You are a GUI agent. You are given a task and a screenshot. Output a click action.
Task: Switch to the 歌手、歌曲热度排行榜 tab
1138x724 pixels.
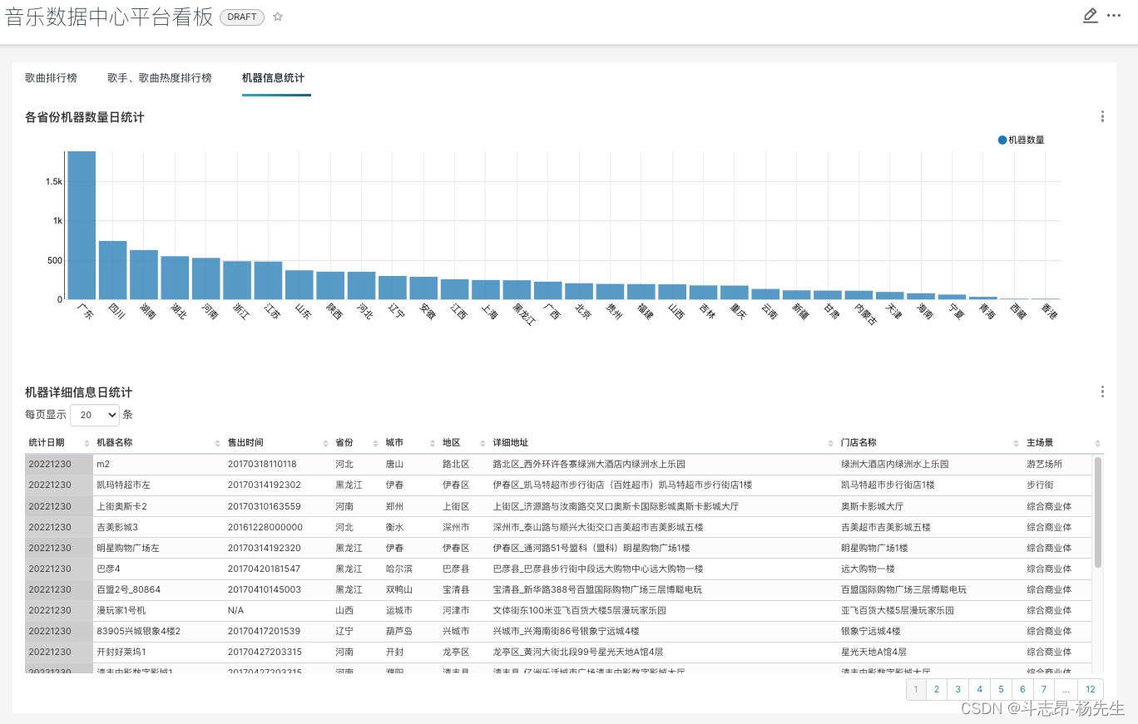(160, 78)
